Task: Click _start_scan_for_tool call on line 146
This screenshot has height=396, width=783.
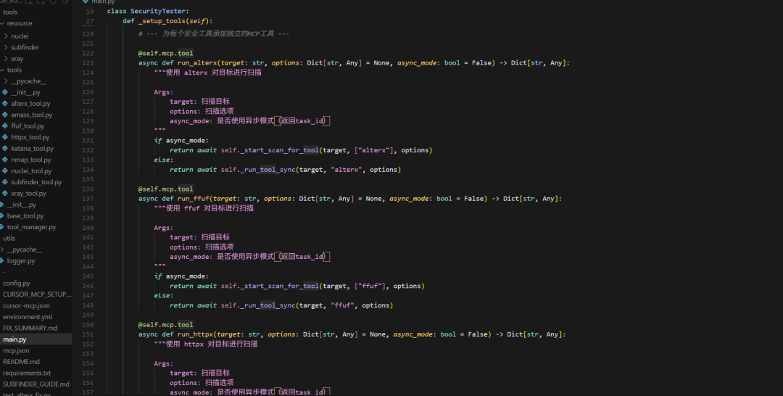Action: coord(279,286)
